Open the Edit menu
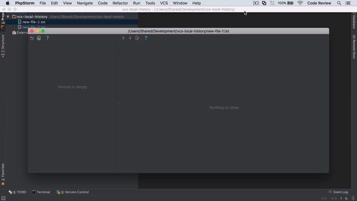 [x=54, y=3]
